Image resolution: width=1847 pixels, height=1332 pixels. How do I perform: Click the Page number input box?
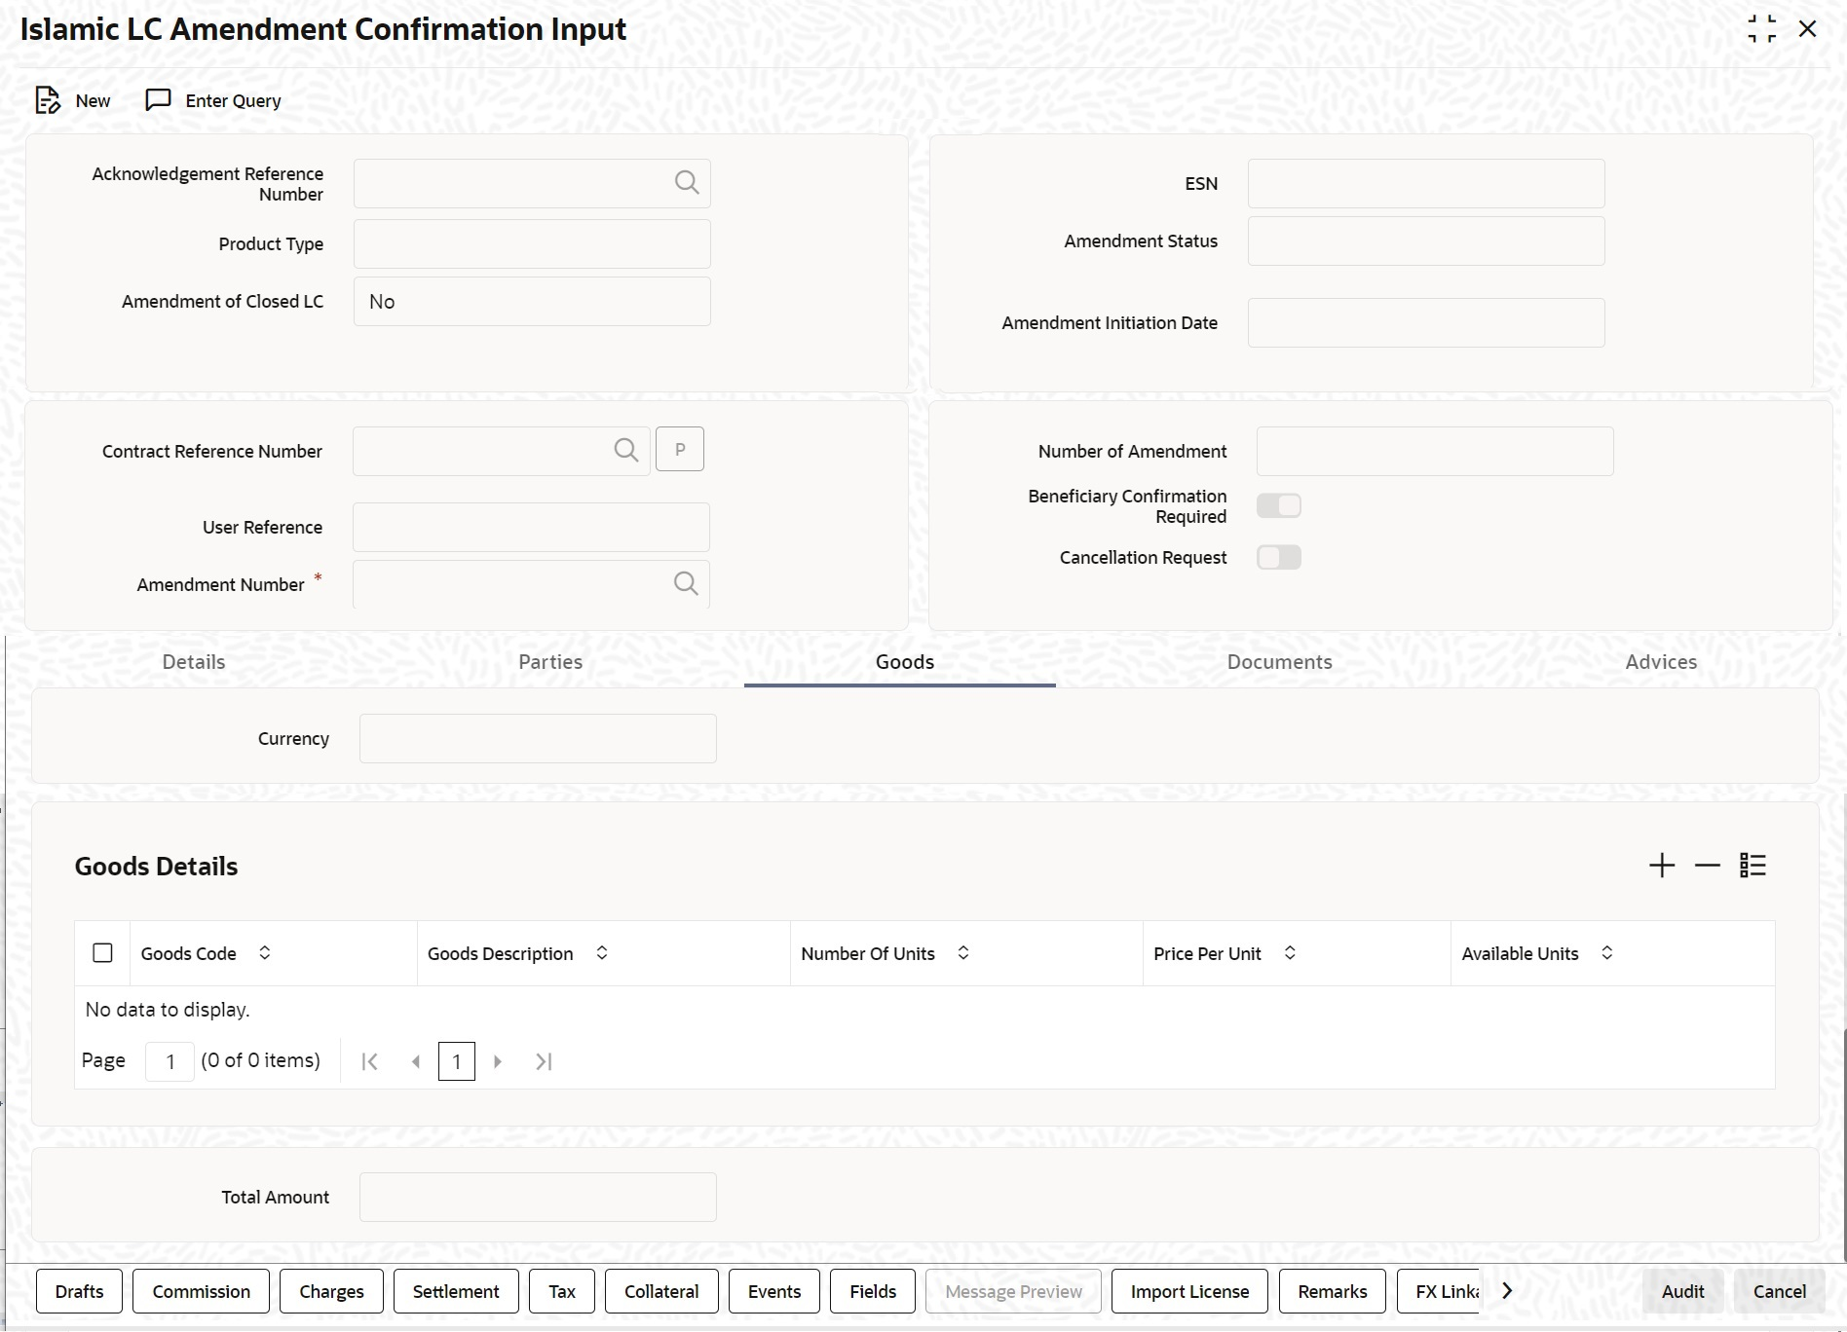170,1061
